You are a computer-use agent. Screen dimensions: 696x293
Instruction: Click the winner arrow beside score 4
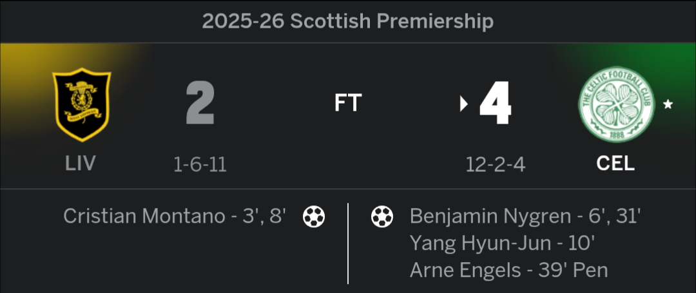pyautogui.click(x=463, y=104)
